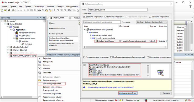Click the Cut scissors toolbar icon
The height and width of the screenshot is (102, 194).
tap(24, 10)
